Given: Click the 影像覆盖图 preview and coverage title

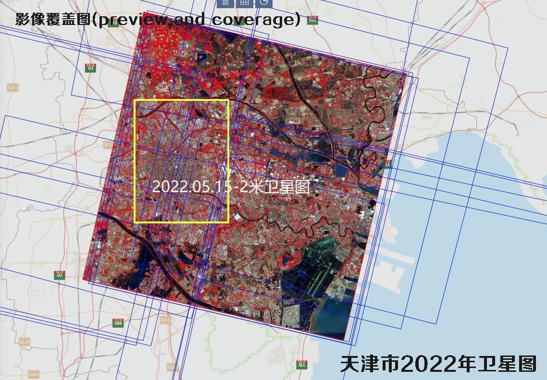Looking at the screenshot, I should coord(158,19).
